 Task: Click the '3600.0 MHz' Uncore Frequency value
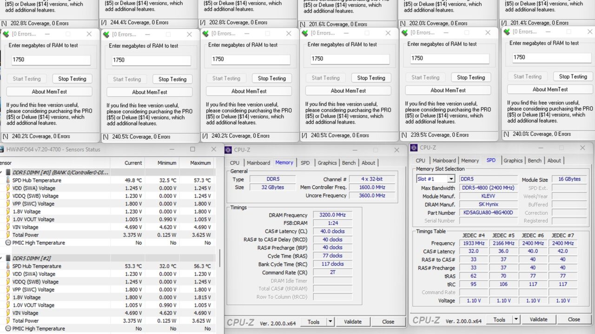[372, 196]
